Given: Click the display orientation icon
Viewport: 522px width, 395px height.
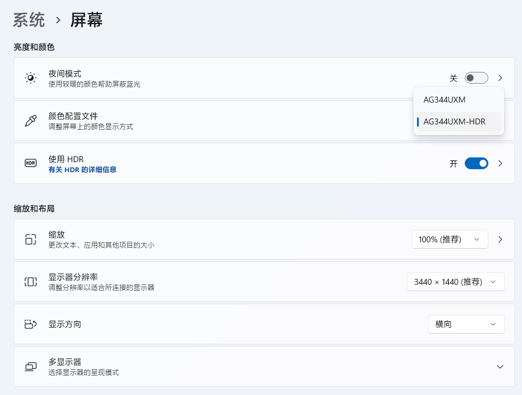Looking at the screenshot, I should click(31, 324).
